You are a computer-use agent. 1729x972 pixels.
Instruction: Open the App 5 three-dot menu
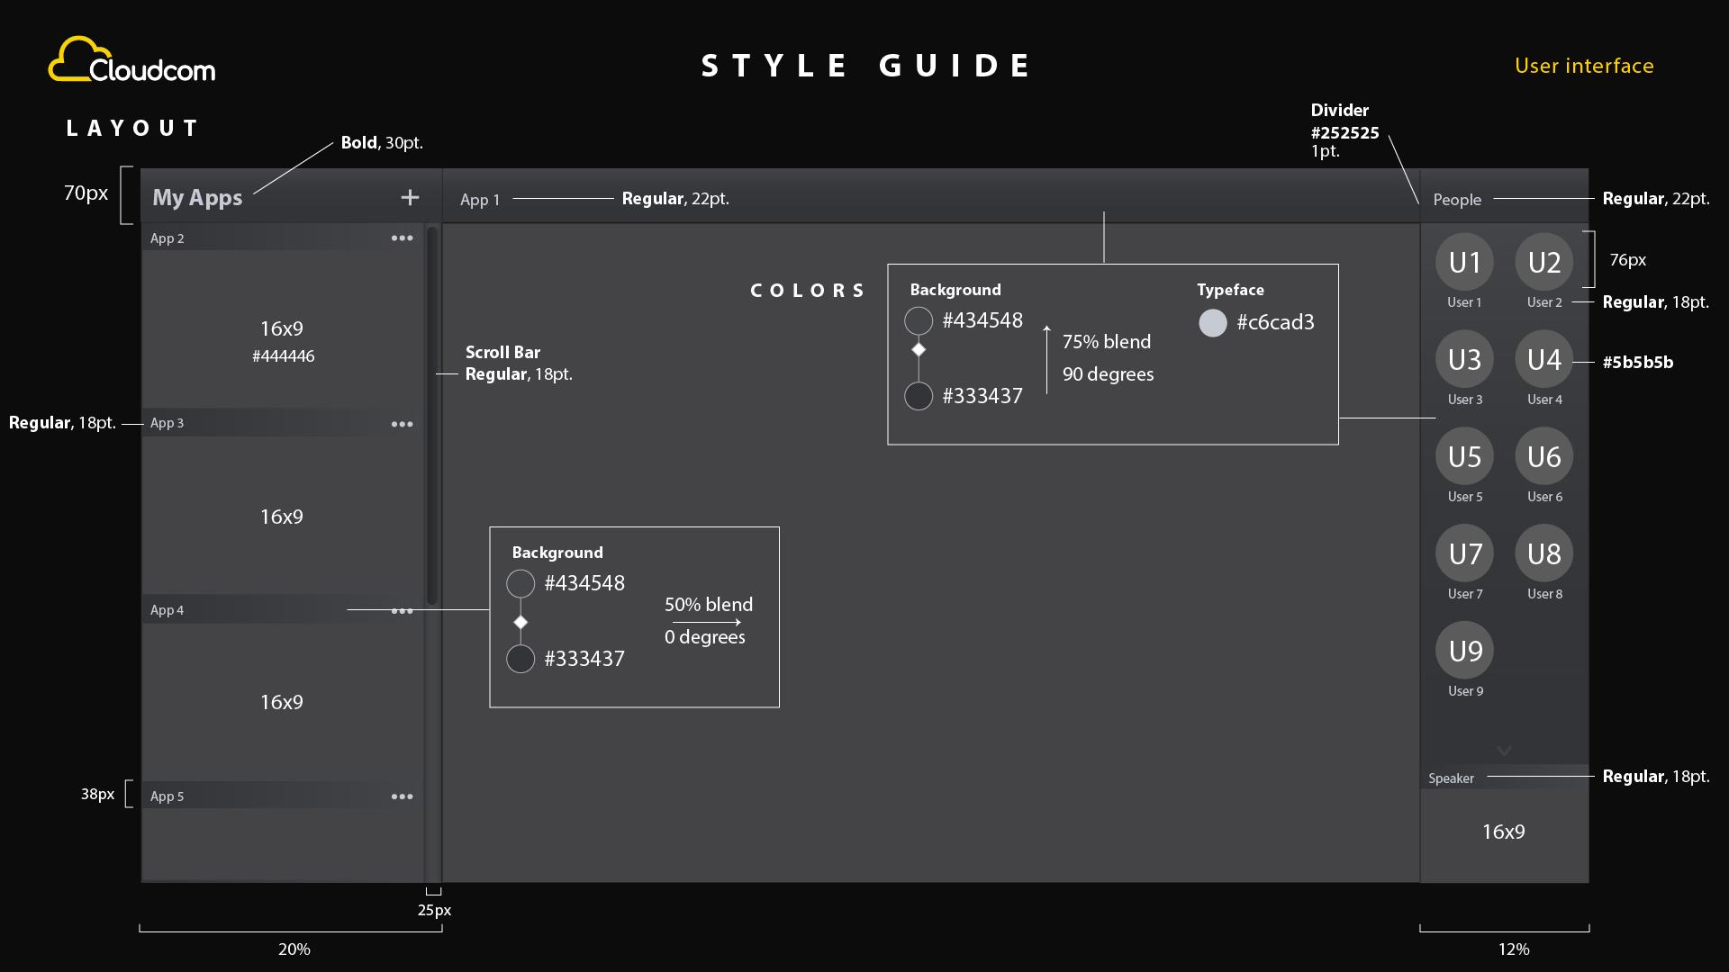(x=402, y=796)
